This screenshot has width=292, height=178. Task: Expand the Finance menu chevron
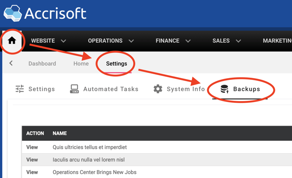(188, 41)
